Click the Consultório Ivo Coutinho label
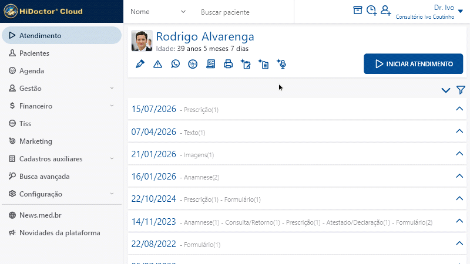Screen dimensions: 470x264 425,17
